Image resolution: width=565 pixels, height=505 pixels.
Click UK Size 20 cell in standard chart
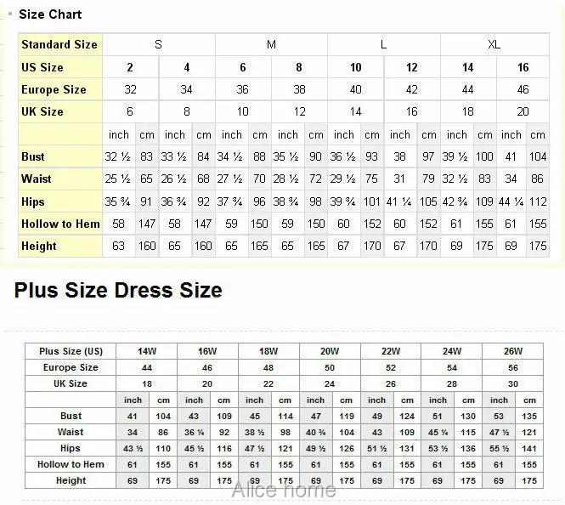(x=523, y=111)
